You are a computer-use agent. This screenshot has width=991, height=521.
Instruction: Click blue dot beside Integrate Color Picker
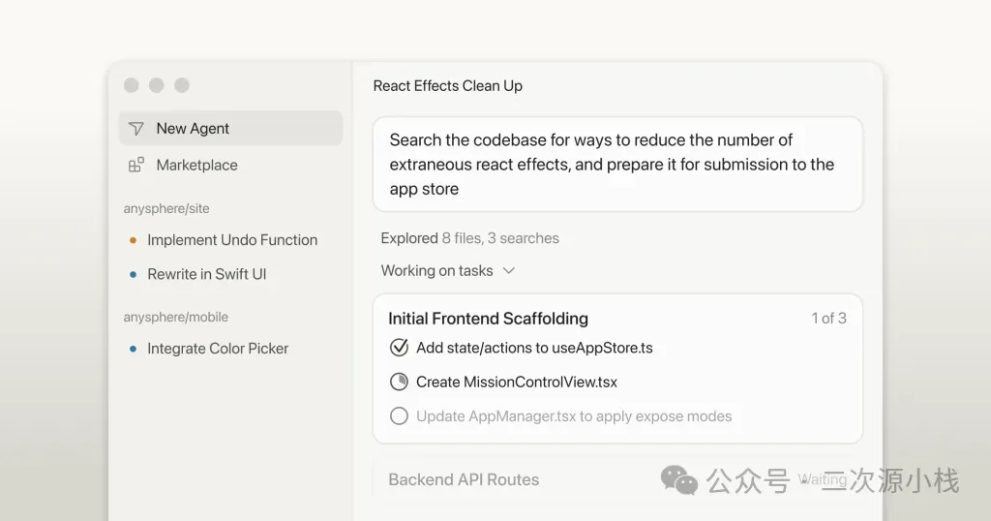(133, 349)
